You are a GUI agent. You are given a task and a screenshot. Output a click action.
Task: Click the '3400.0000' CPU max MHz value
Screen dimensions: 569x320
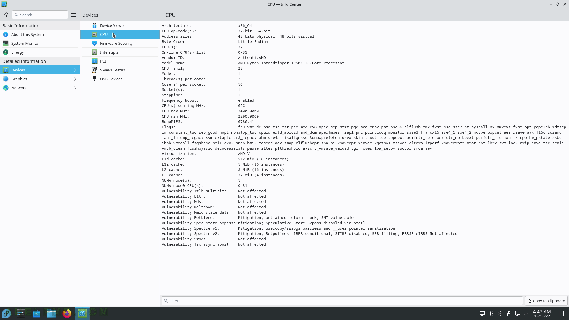pyautogui.click(x=248, y=111)
